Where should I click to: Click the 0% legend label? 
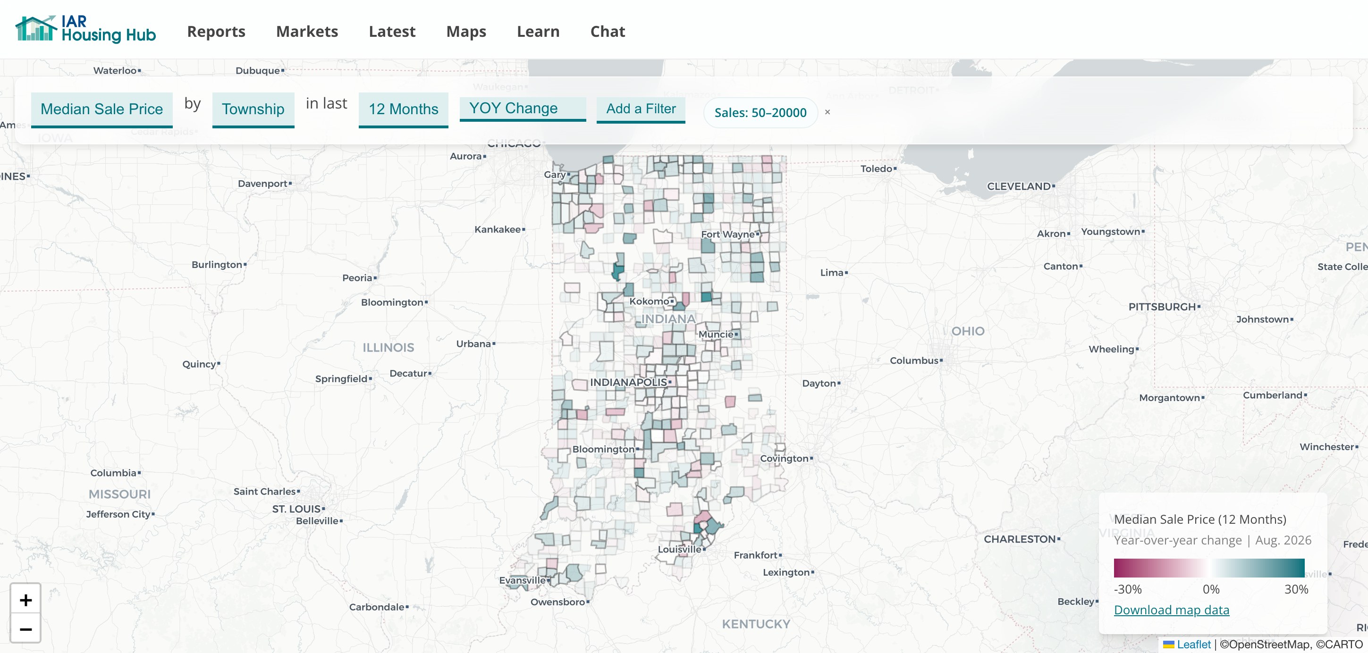coord(1211,589)
